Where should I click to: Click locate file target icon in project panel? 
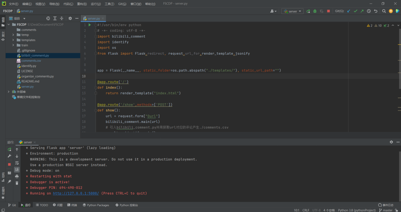pyautogui.click(x=48, y=19)
